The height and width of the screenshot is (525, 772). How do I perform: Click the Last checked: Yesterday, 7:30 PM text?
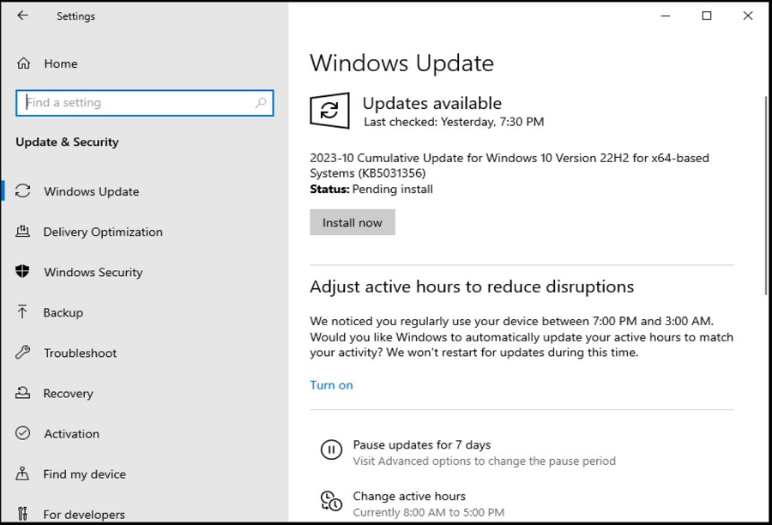tap(454, 122)
